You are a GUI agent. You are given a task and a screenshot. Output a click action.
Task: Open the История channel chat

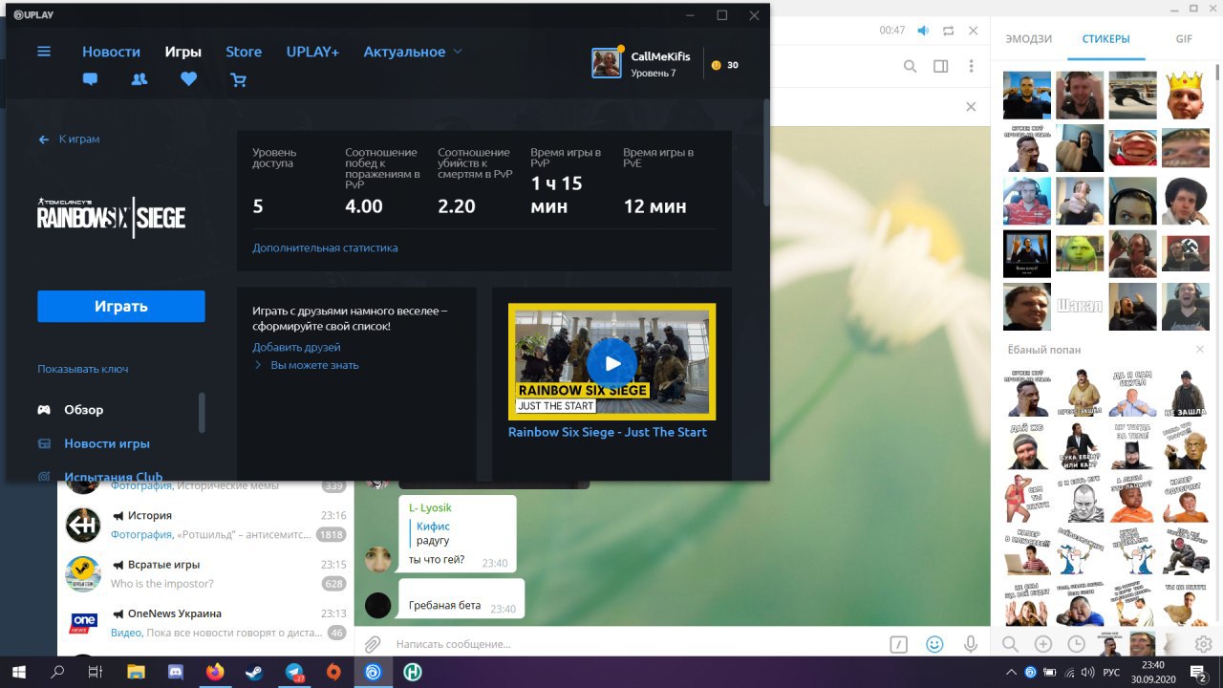click(205, 526)
